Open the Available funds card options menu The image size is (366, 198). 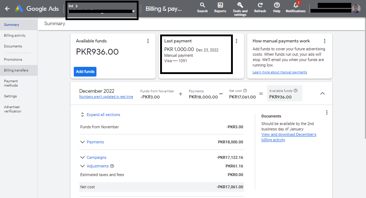coord(148,41)
